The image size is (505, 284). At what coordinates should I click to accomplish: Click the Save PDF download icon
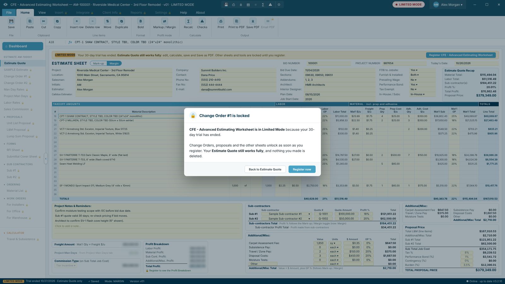coord(253,21)
